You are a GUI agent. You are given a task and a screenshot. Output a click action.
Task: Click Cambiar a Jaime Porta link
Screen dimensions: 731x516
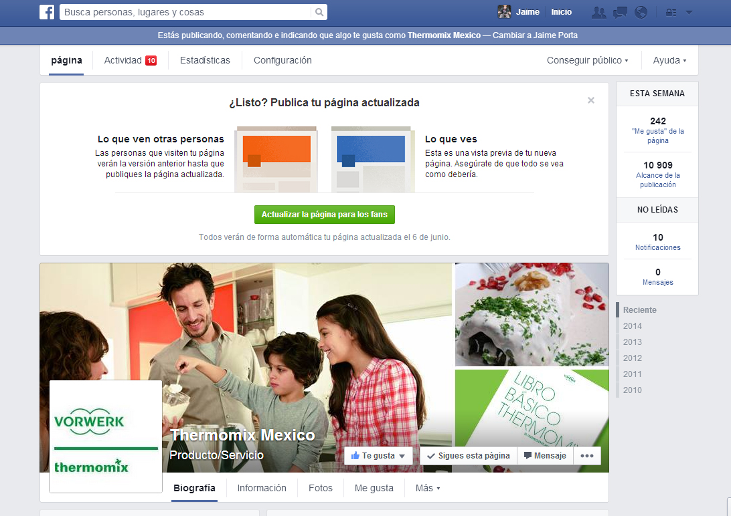[x=535, y=35]
